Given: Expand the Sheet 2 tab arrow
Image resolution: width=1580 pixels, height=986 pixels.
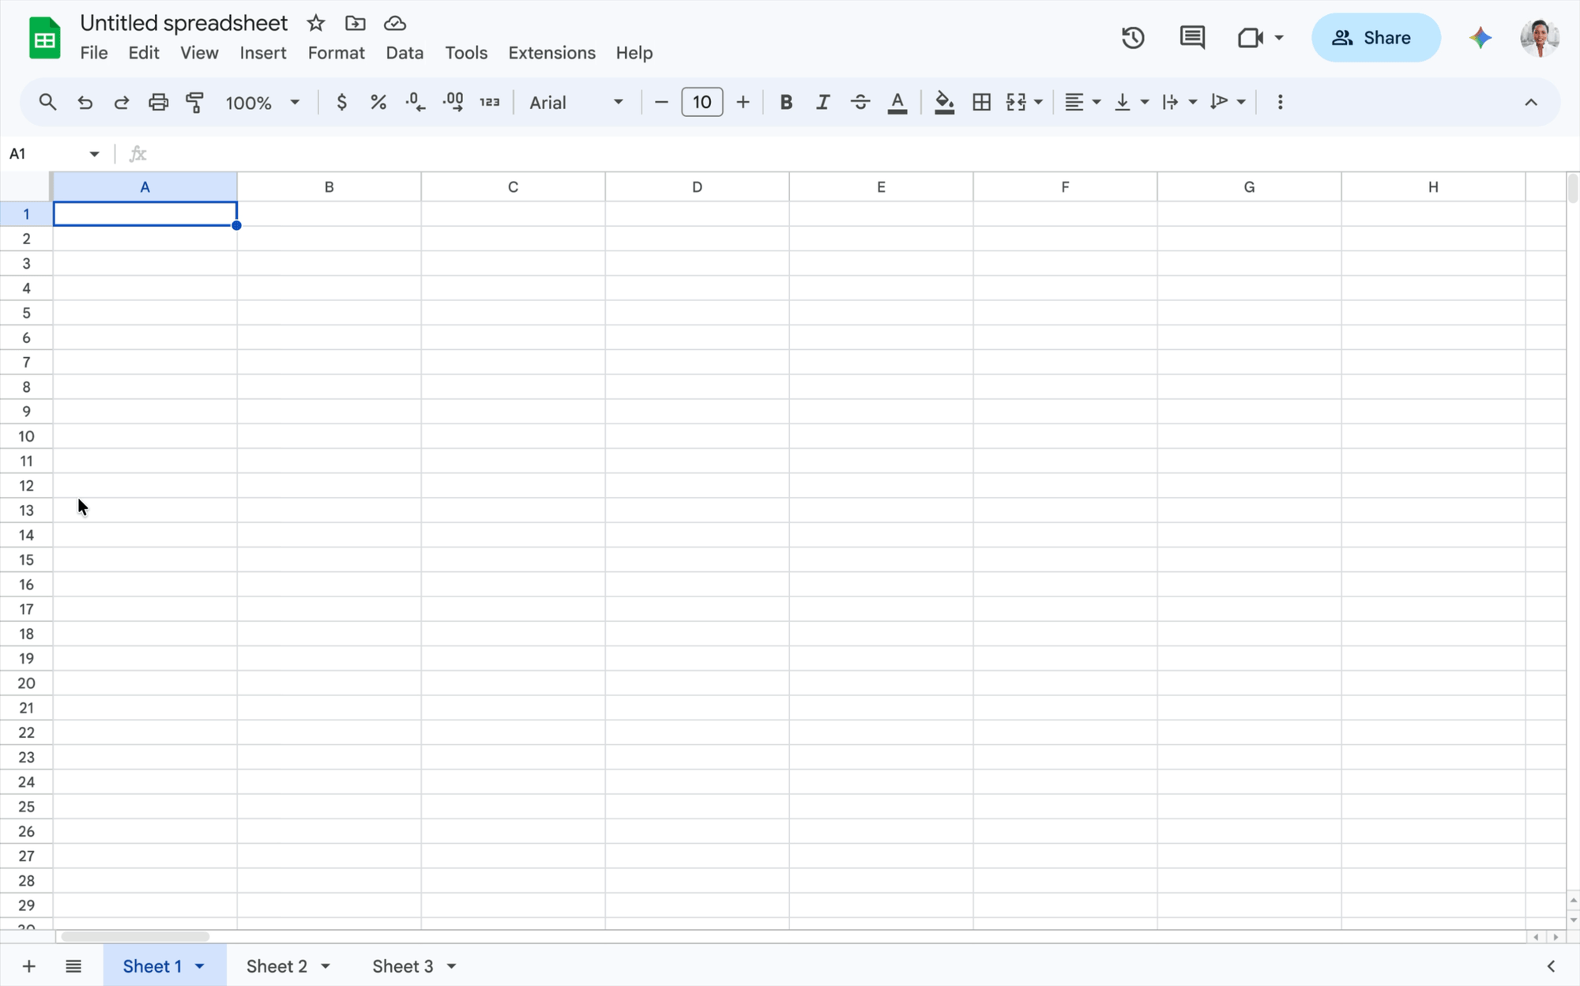Looking at the screenshot, I should point(325,966).
